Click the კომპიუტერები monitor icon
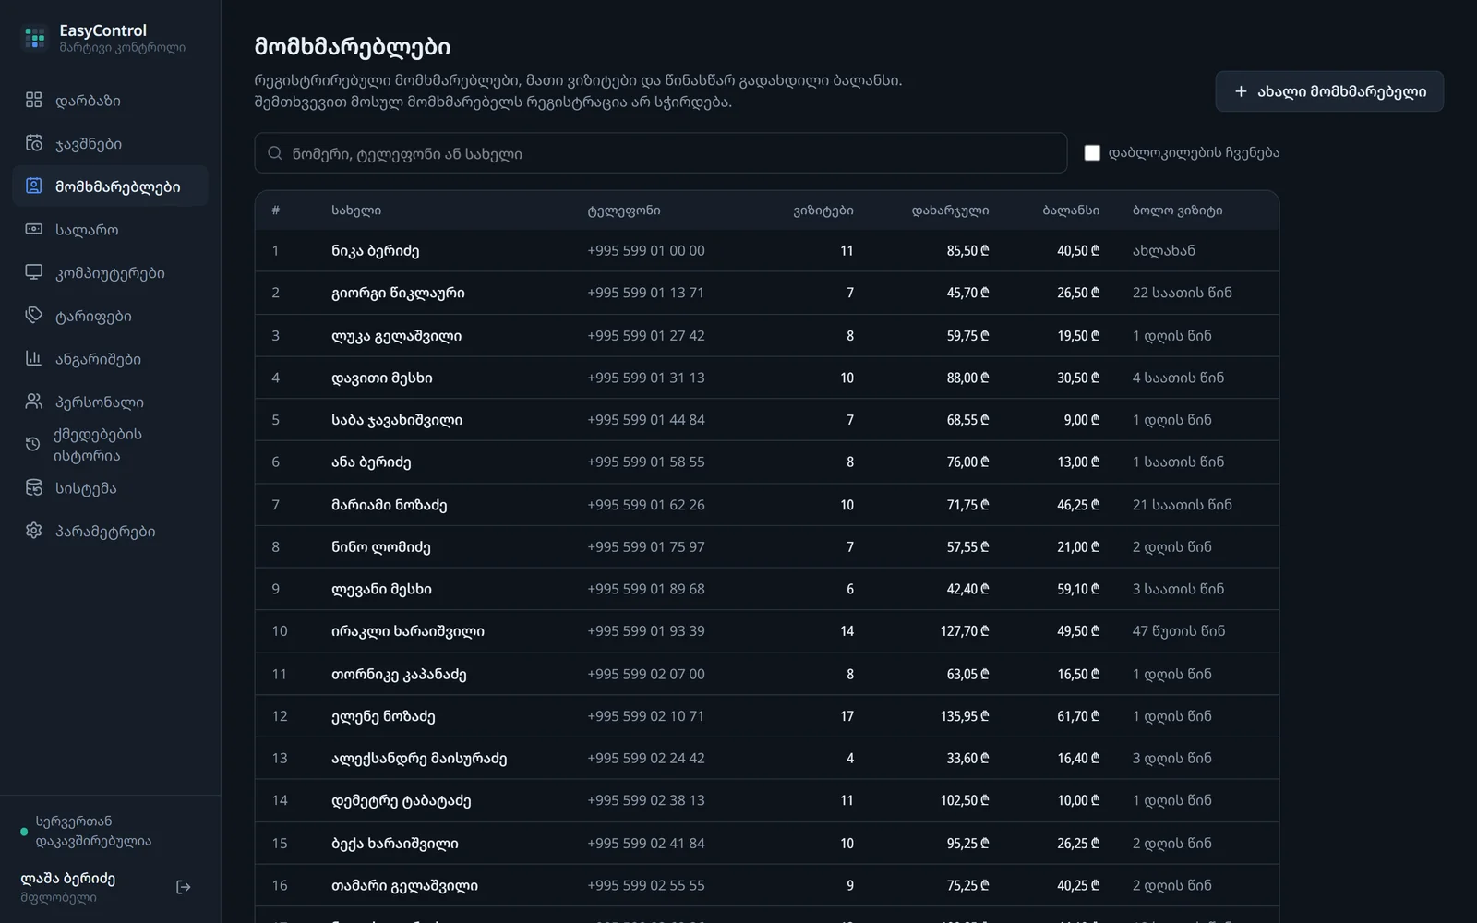The width and height of the screenshot is (1477, 923). [x=34, y=272]
